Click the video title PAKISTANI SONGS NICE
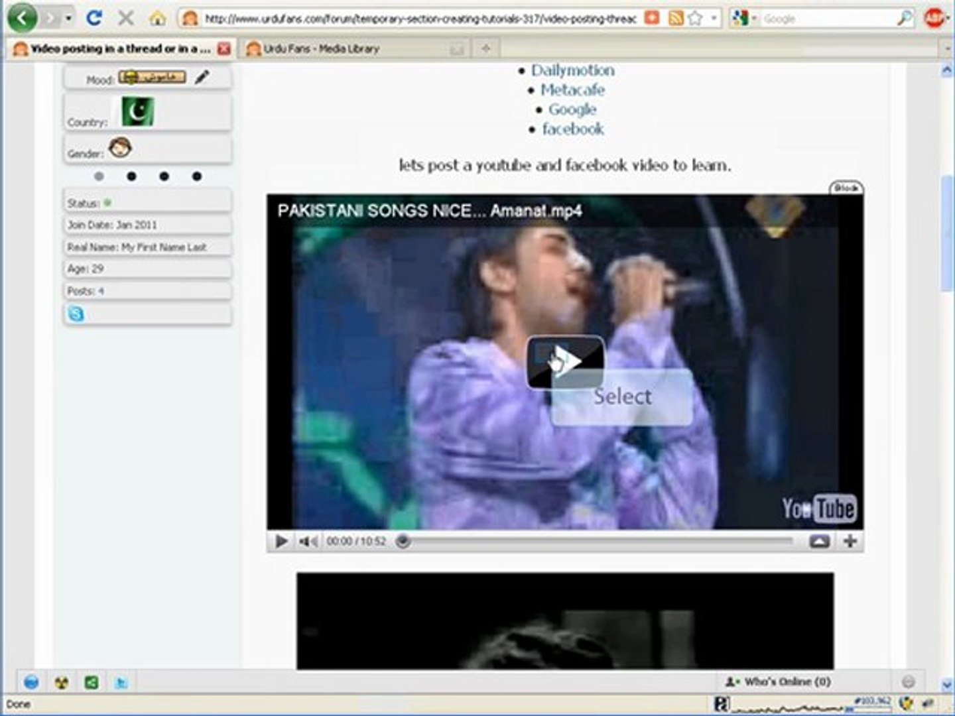 430,211
